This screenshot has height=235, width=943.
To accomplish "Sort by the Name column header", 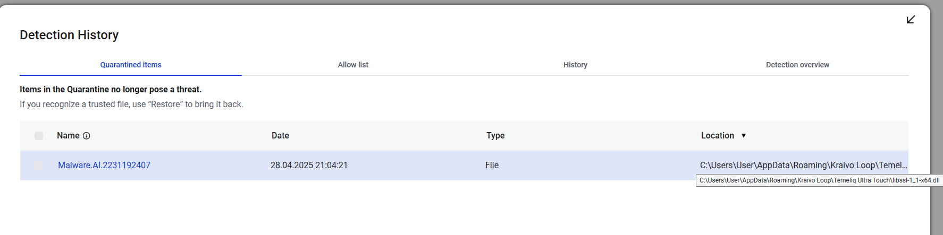I will click(x=68, y=136).
